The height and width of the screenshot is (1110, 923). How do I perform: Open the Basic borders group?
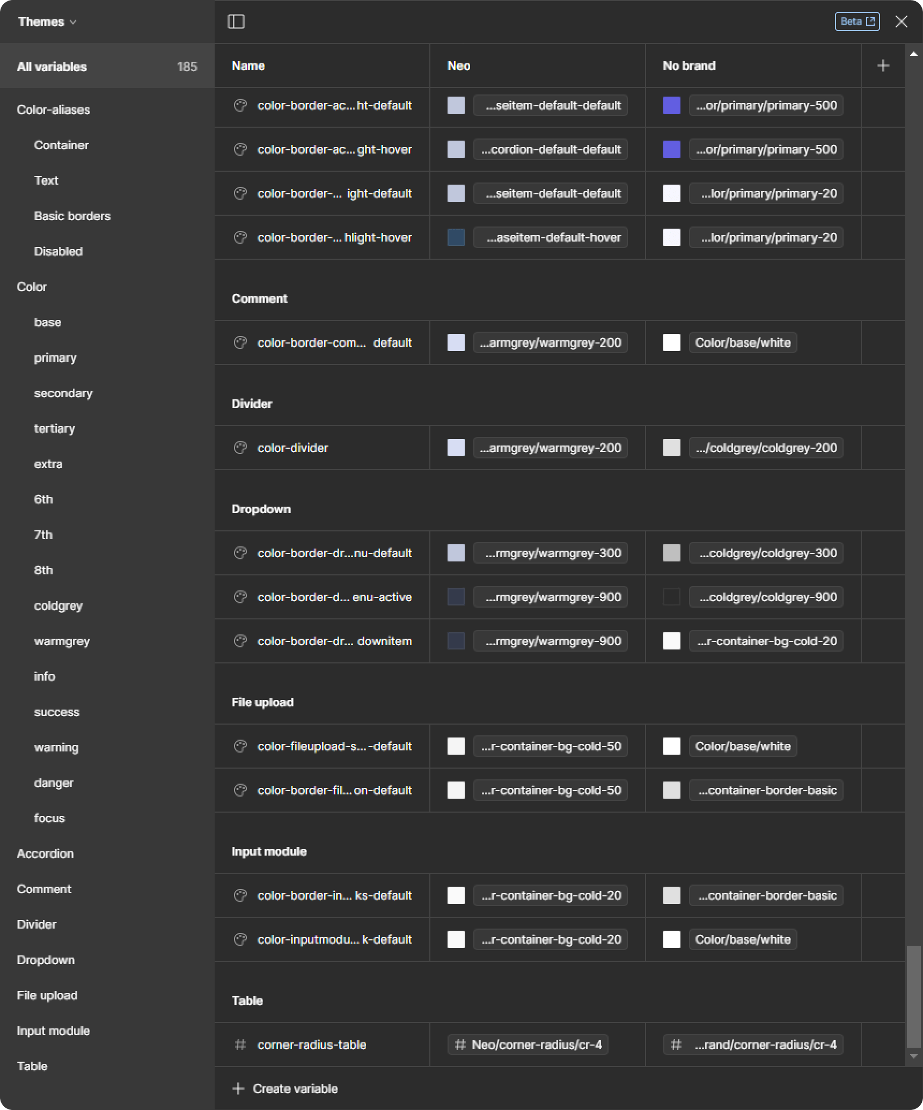click(x=72, y=216)
